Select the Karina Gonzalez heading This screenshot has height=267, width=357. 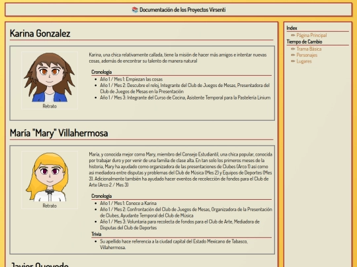[40, 34]
